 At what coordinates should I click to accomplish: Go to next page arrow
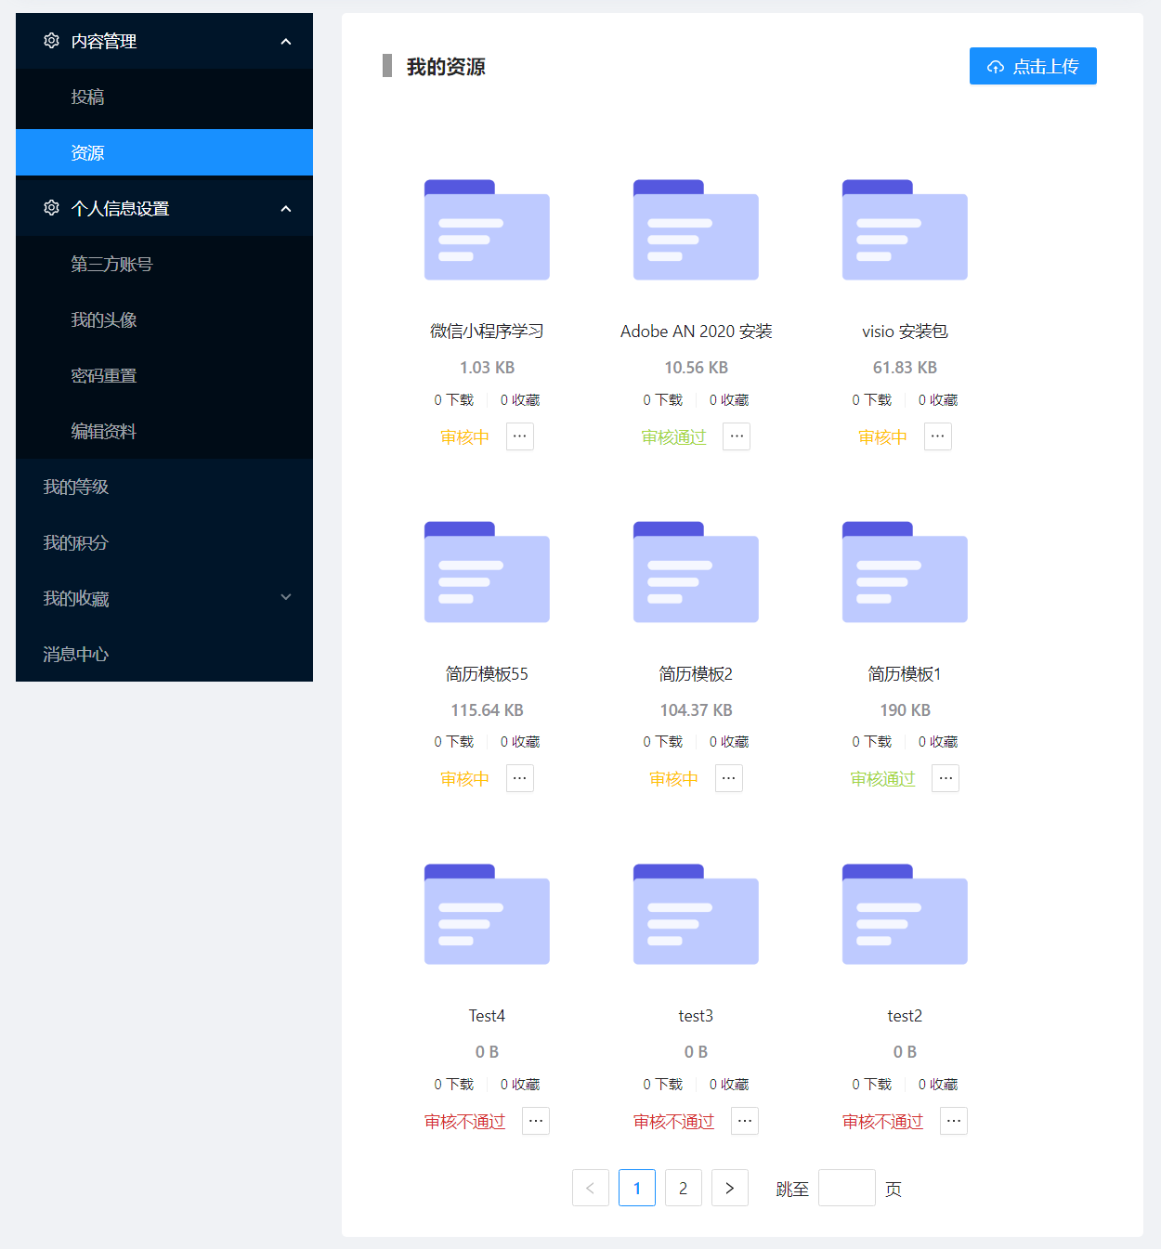730,1188
